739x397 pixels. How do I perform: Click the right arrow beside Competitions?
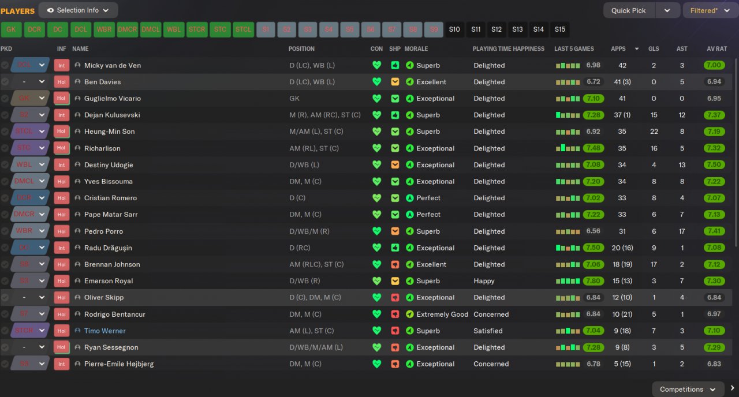(x=732, y=388)
